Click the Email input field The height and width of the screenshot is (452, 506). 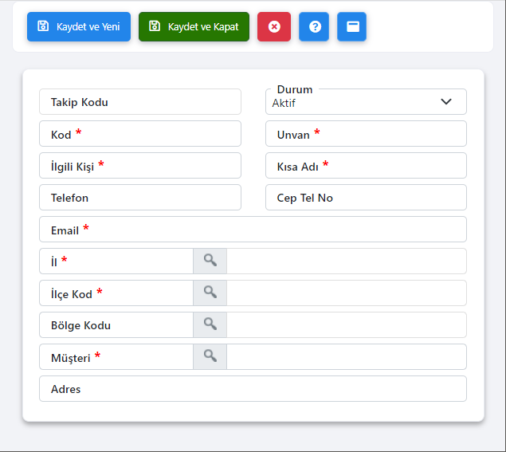[253, 230]
